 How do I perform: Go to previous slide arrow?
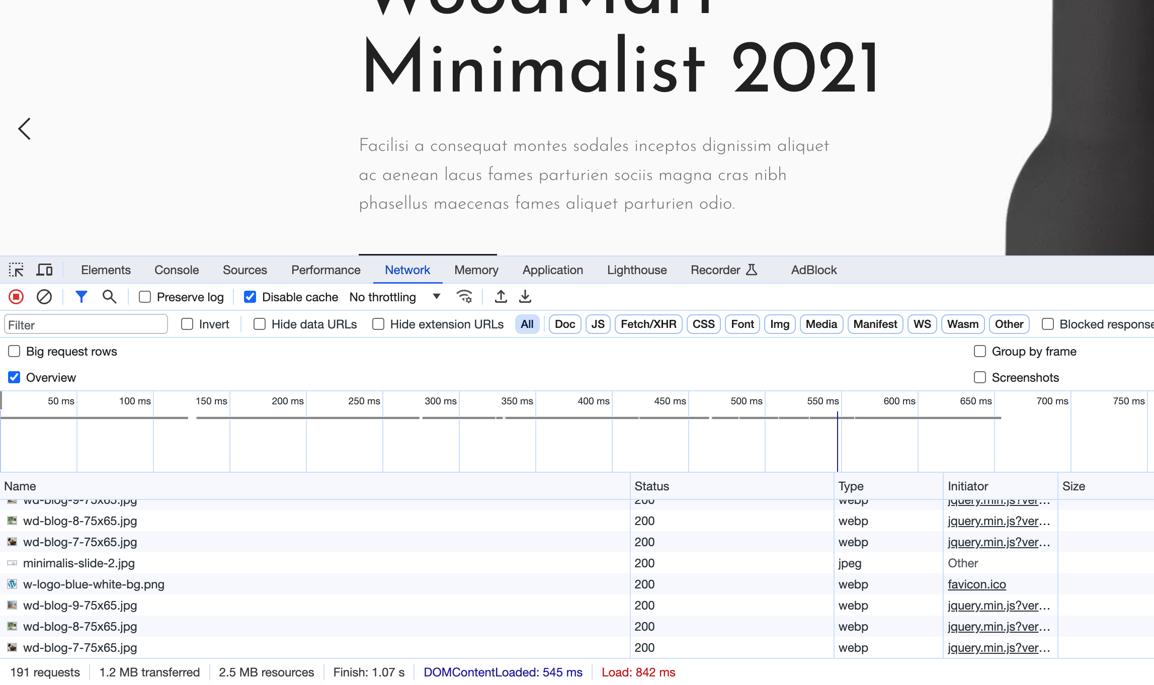click(25, 129)
